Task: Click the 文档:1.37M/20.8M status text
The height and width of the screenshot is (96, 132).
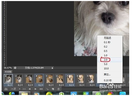Action: 34,68
